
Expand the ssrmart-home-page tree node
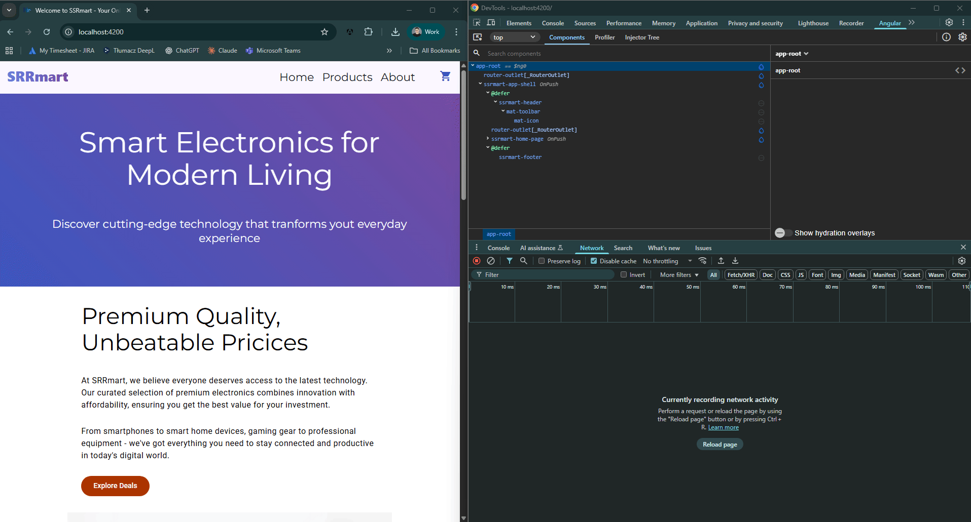click(x=488, y=139)
